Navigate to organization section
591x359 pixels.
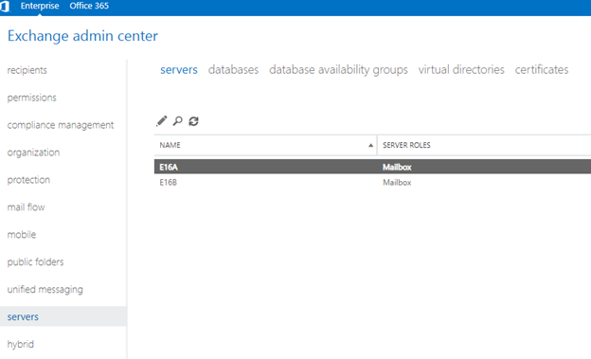point(33,153)
